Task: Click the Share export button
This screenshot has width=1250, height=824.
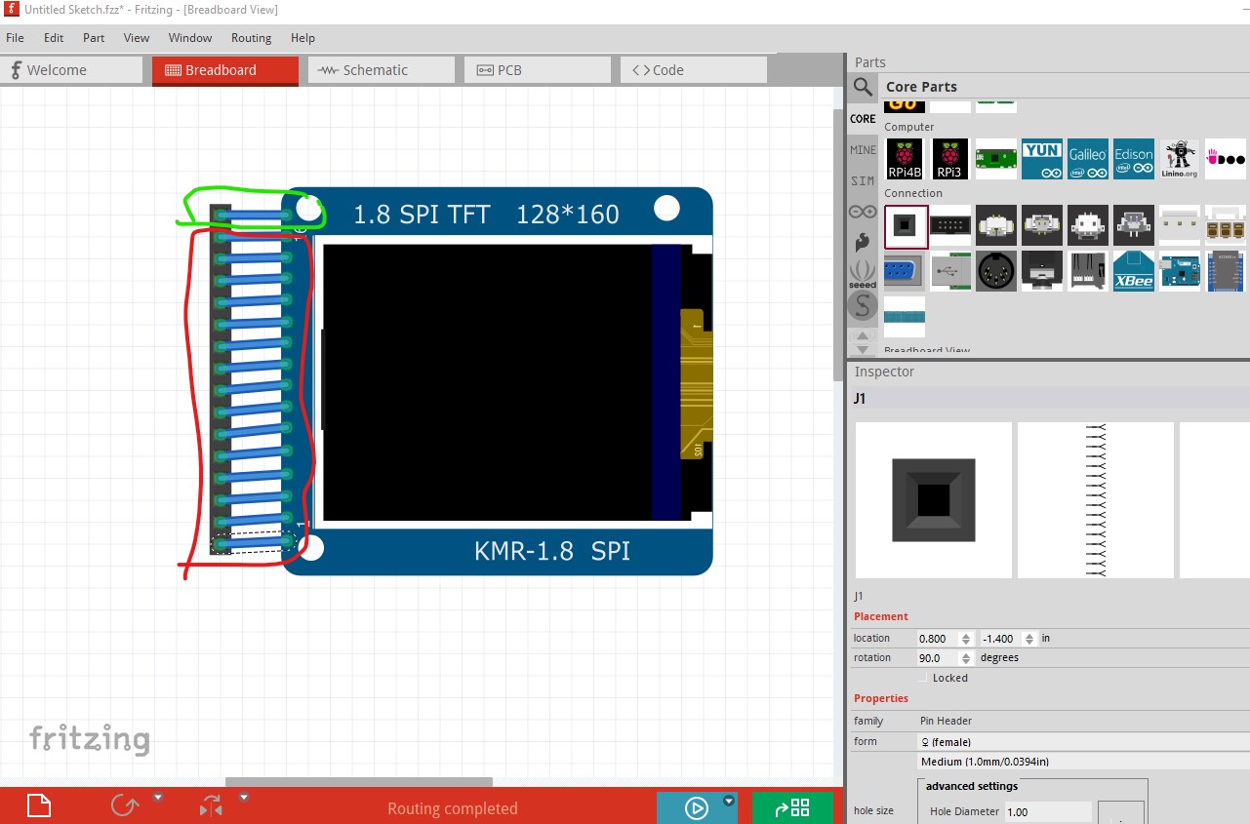Action: click(792, 807)
